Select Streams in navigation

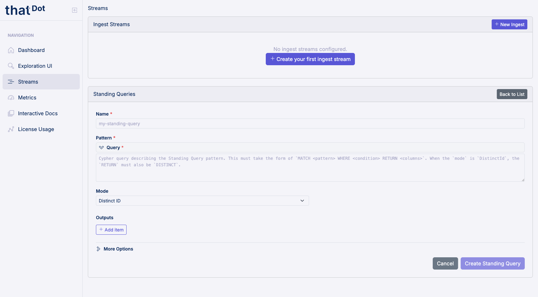41,82
